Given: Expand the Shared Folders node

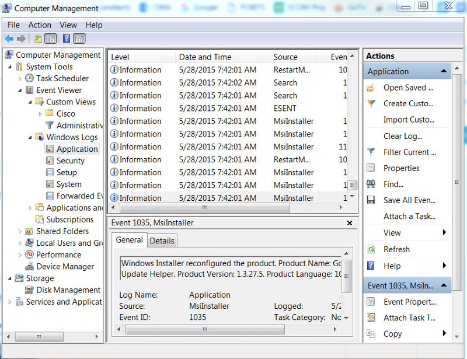Looking at the screenshot, I should tap(20, 232).
